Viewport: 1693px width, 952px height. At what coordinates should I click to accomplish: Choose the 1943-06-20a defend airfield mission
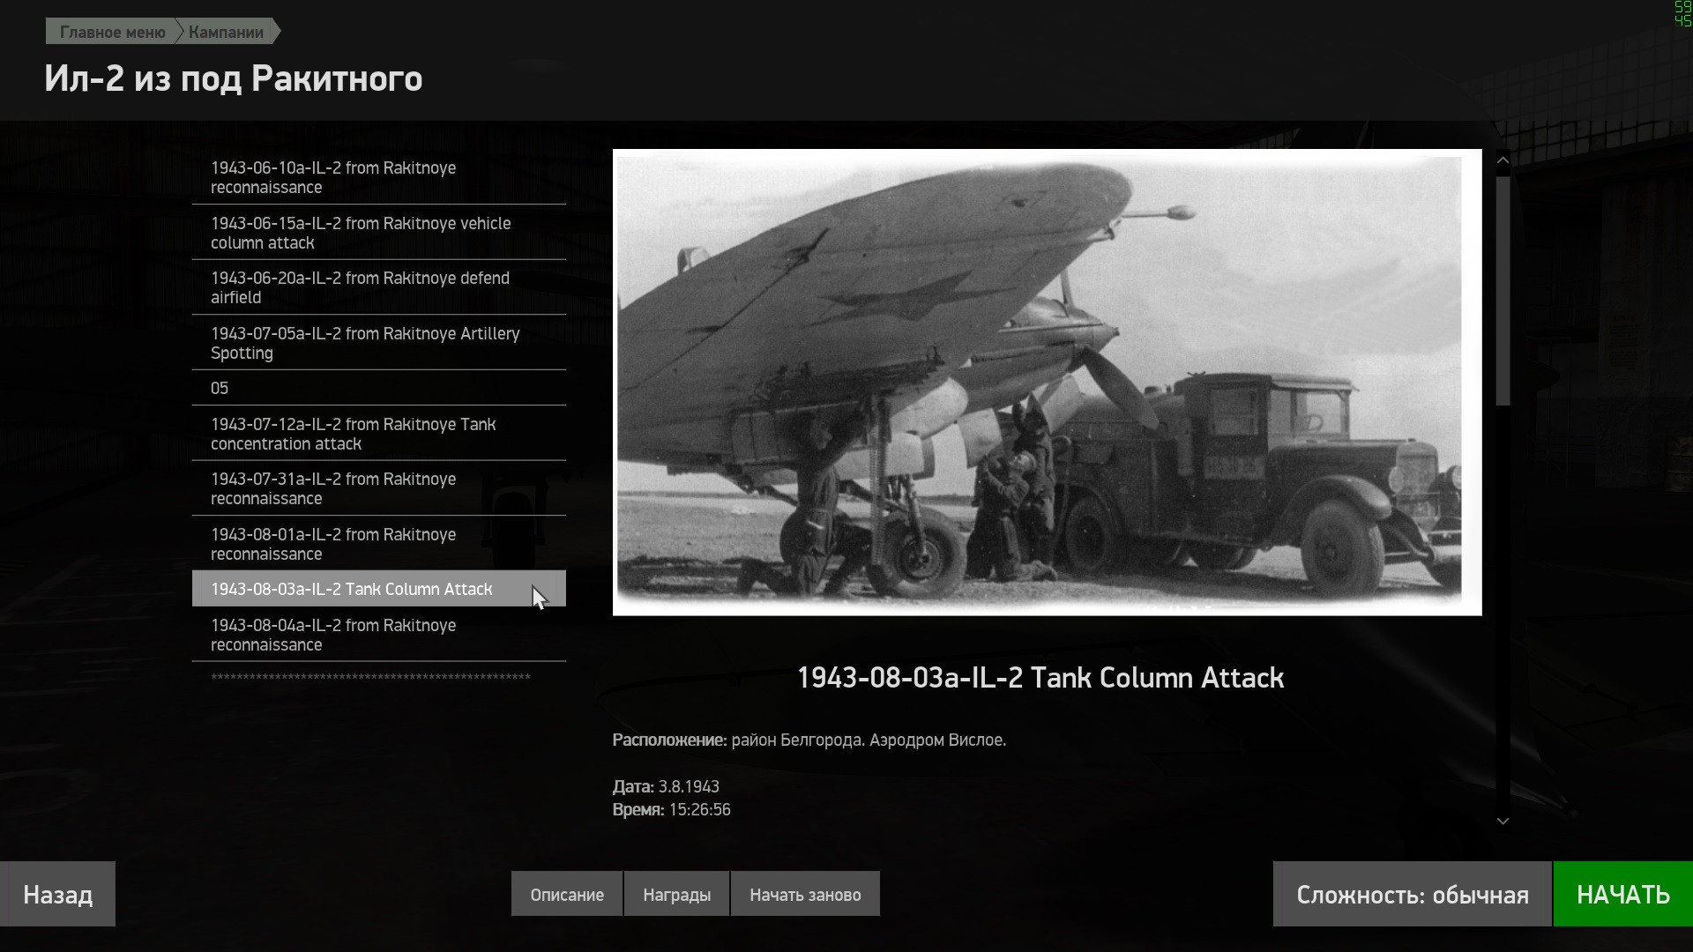379,287
